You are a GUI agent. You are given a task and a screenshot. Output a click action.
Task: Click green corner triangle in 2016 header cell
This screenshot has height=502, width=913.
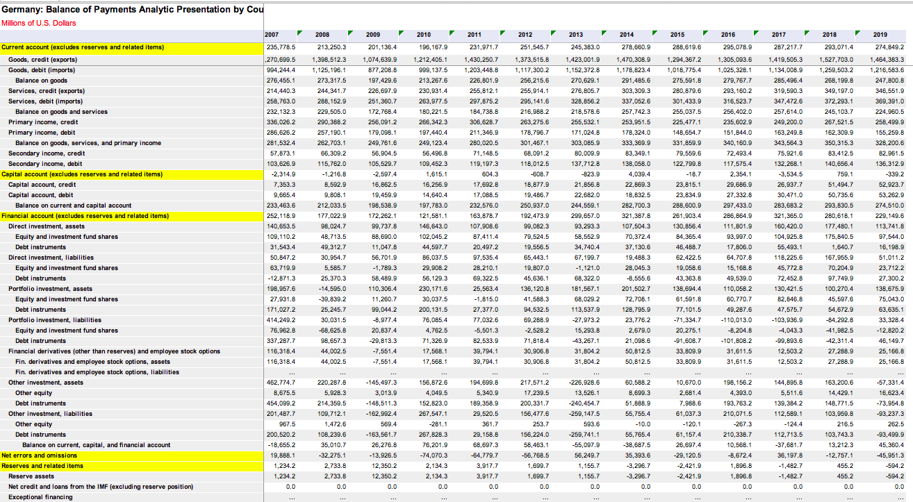click(x=756, y=33)
